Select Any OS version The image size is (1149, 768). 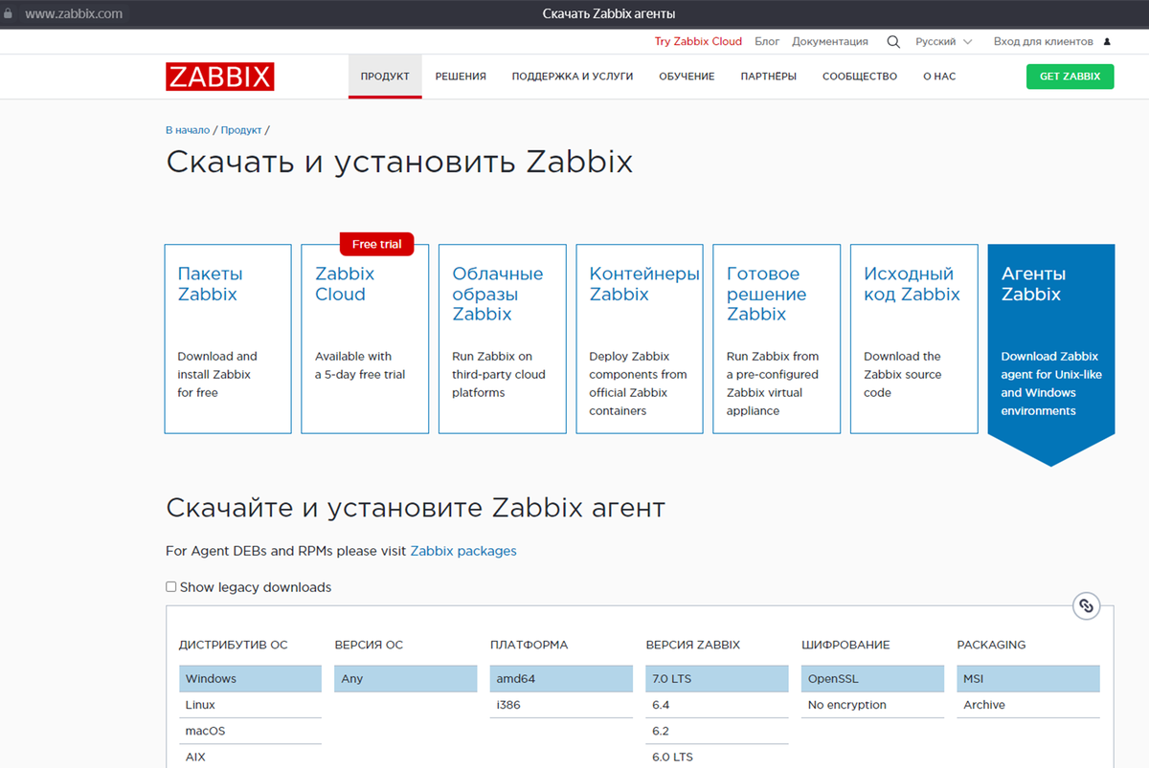406,679
